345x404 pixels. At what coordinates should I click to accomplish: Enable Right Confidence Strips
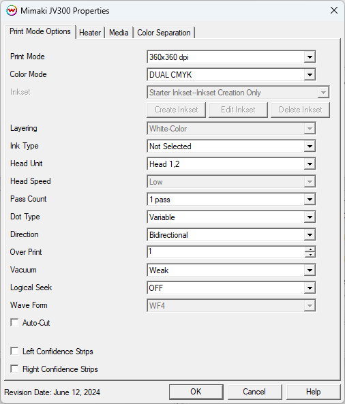14,369
